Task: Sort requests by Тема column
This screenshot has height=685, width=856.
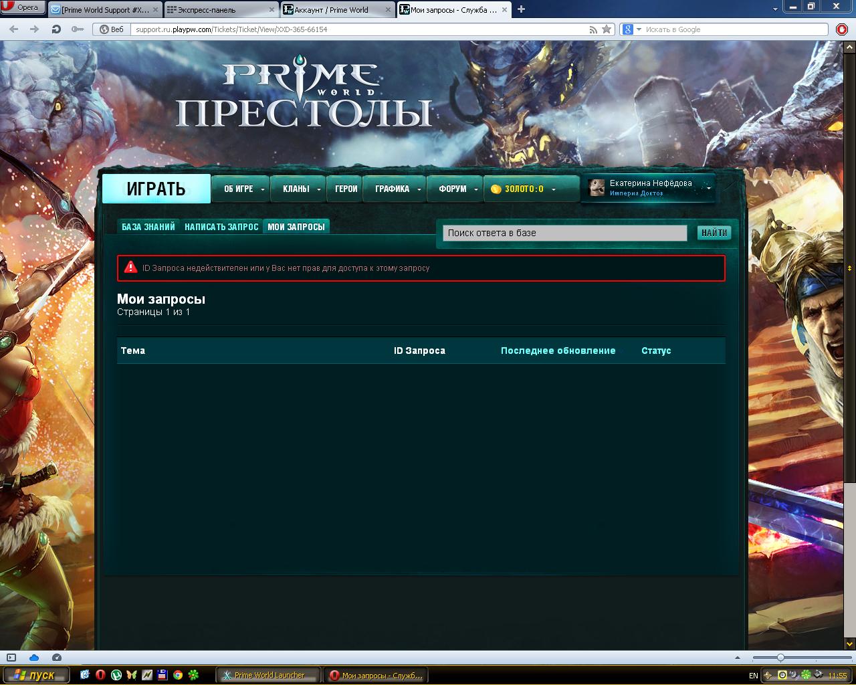Action: [x=132, y=351]
